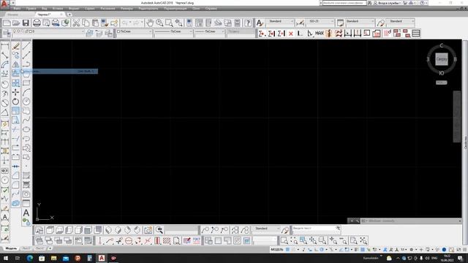Click the Zoom Realtime magnifier icon
The height and width of the screenshot is (263, 468).
tap(159, 23)
